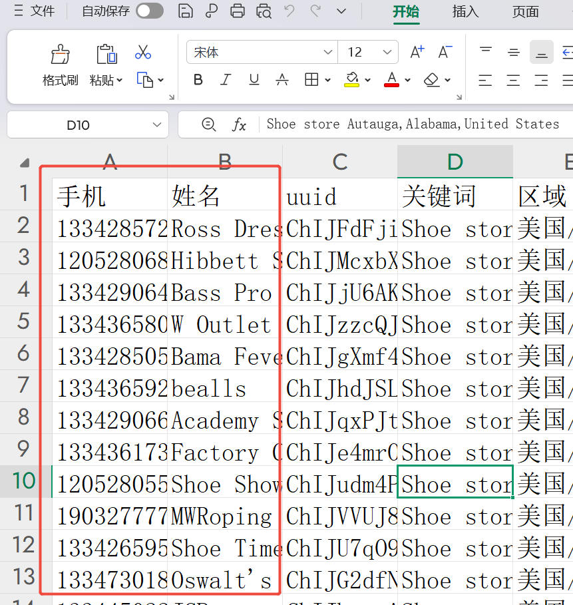Expand the border style dropdown
The image size is (573, 605).
(327, 79)
